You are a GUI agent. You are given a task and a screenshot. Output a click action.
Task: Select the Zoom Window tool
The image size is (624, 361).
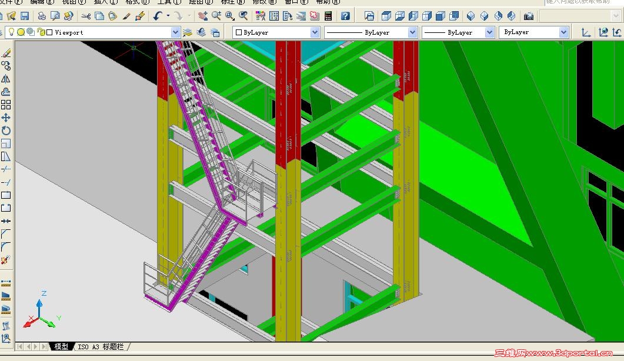coord(229,16)
